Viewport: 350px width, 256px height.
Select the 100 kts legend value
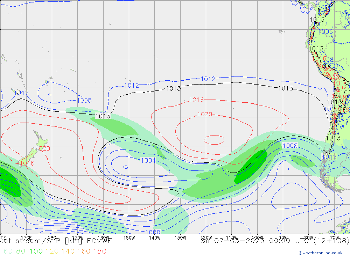pos(36,251)
